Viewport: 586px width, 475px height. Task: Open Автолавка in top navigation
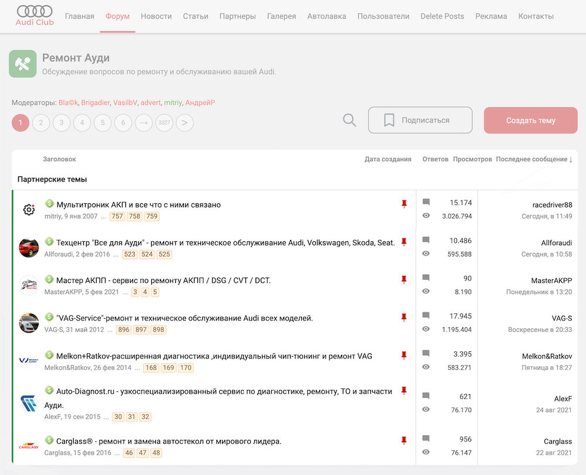[326, 16]
